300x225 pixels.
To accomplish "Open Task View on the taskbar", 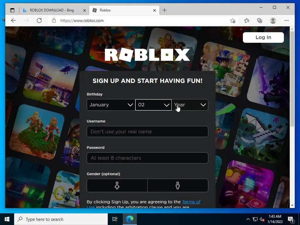I will 115,219.
